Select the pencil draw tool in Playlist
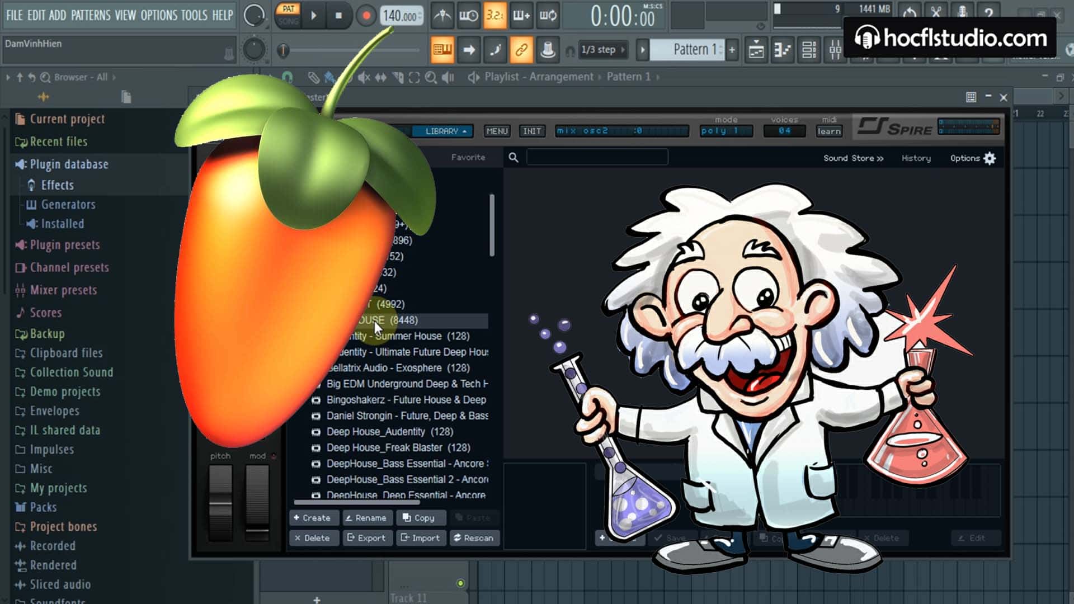The width and height of the screenshot is (1074, 604). [314, 77]
